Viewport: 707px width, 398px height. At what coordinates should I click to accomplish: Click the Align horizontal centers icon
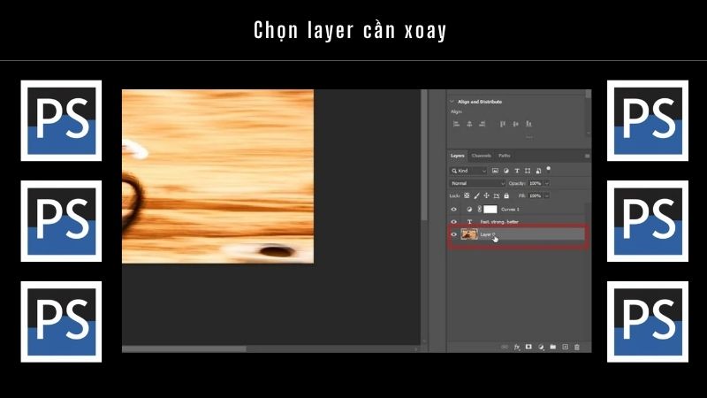469,124
